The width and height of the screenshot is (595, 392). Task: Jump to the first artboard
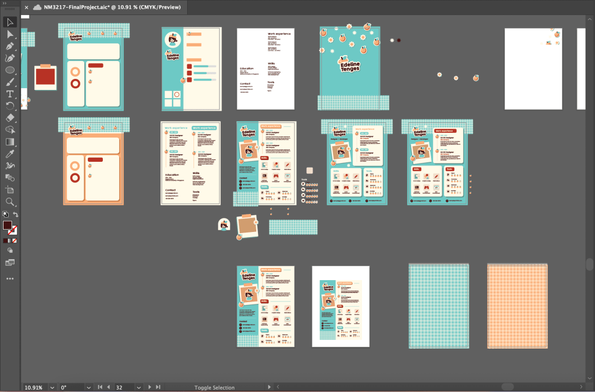pos(99,387)
